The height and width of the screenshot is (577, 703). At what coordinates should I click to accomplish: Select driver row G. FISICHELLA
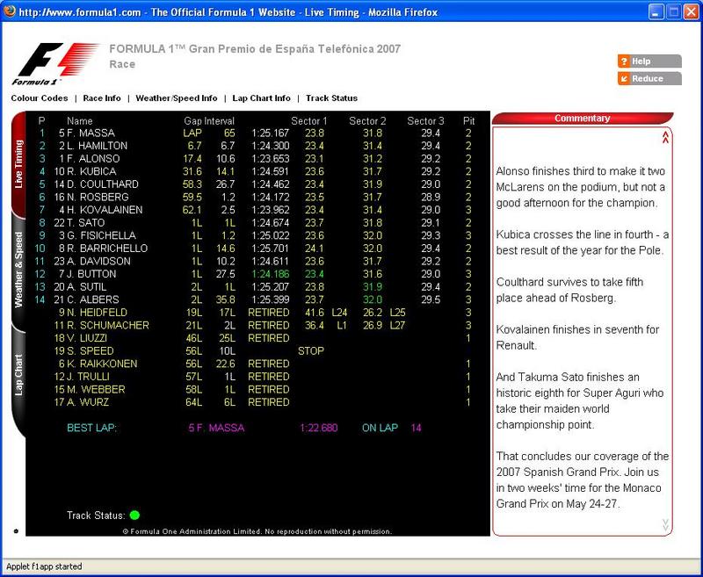point(256,235)
